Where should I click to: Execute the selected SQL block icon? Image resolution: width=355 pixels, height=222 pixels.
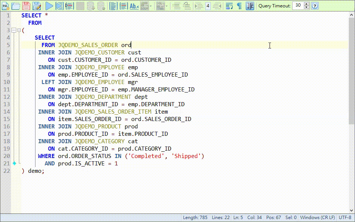[60, 6]
